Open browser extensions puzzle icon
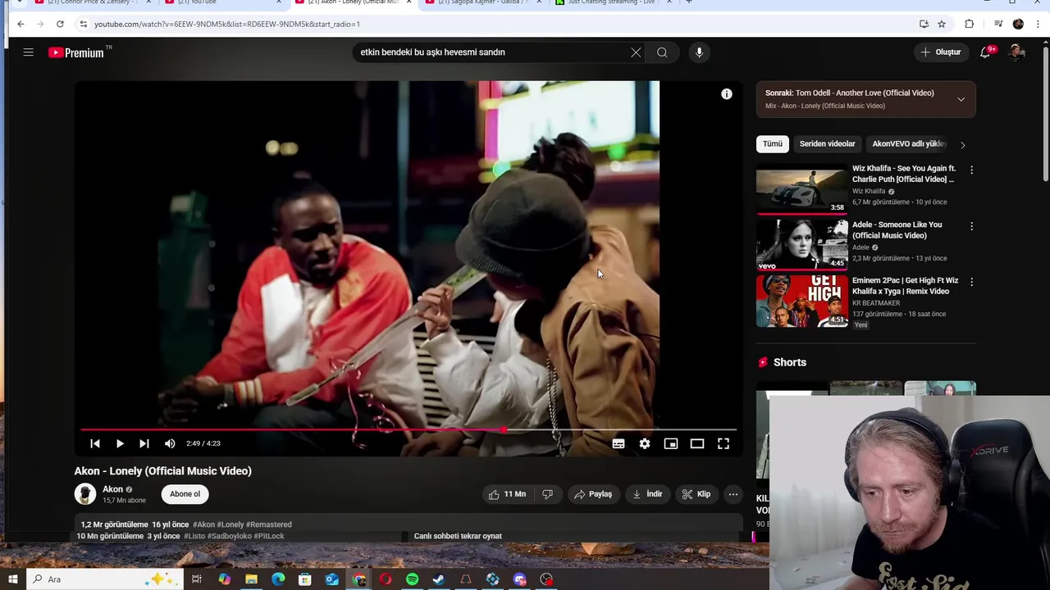The height and width of the screenshot is (590, 1050). pos(969,25)
